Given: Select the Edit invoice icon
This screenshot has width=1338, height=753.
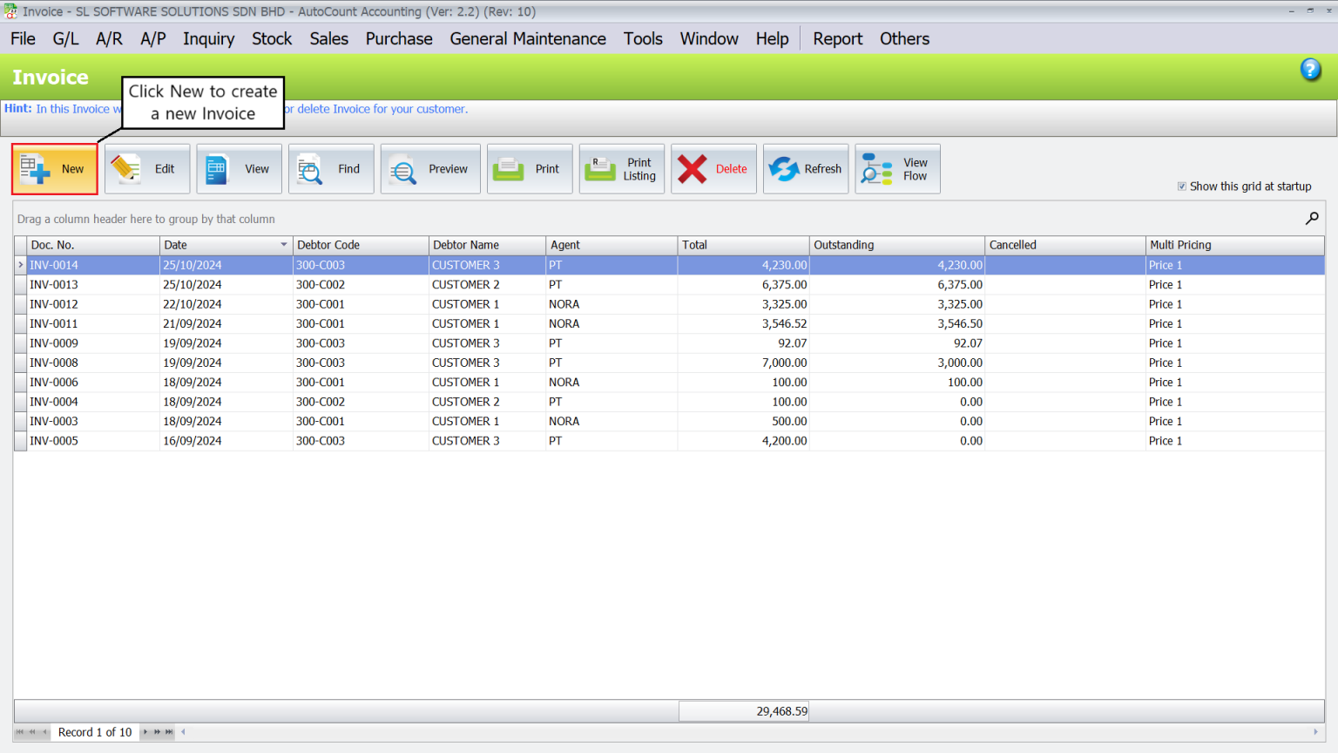Looking at the screenshot, I should (127, 168).
